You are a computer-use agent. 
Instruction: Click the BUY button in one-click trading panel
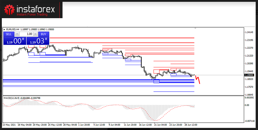pos(43,34)
